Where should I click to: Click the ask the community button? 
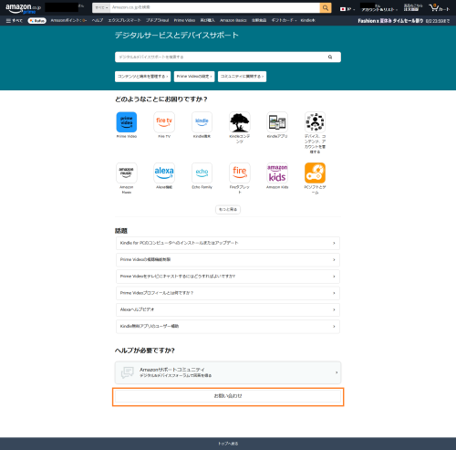(x=242, y=77)
